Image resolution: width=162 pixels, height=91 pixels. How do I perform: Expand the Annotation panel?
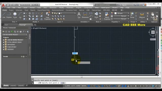tap(85, 22)
